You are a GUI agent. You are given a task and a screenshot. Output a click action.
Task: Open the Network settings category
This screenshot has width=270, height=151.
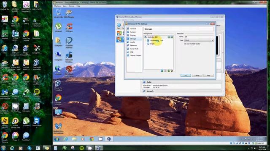[x=133, y=45]
